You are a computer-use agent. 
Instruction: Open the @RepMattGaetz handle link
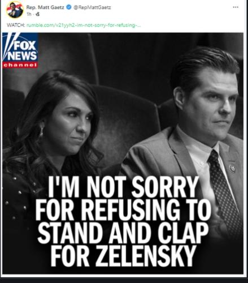[x=92, y=7]
